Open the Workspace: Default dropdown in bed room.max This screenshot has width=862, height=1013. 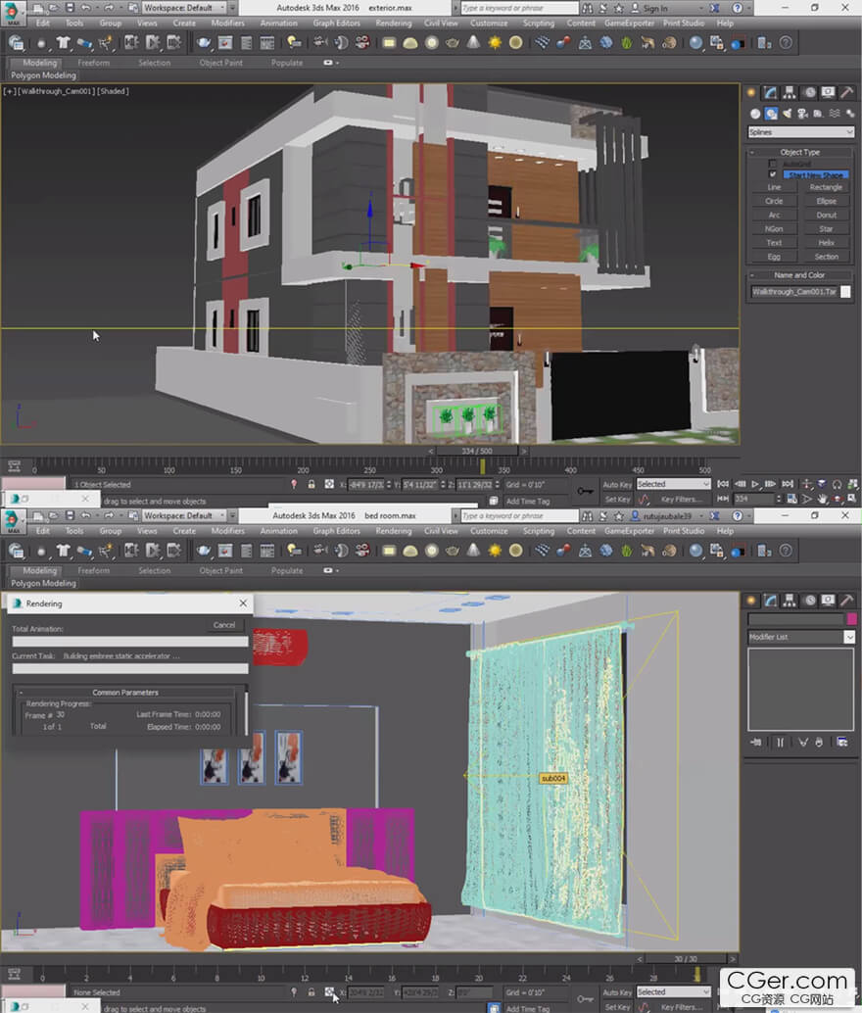click(x=185, y=515)
